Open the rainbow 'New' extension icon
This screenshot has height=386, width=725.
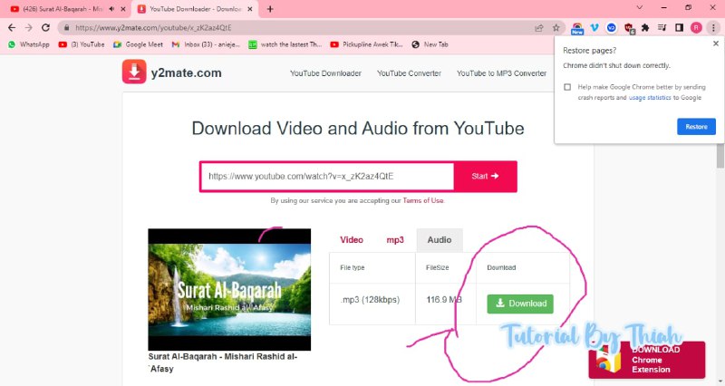click(x=577, y=28)
